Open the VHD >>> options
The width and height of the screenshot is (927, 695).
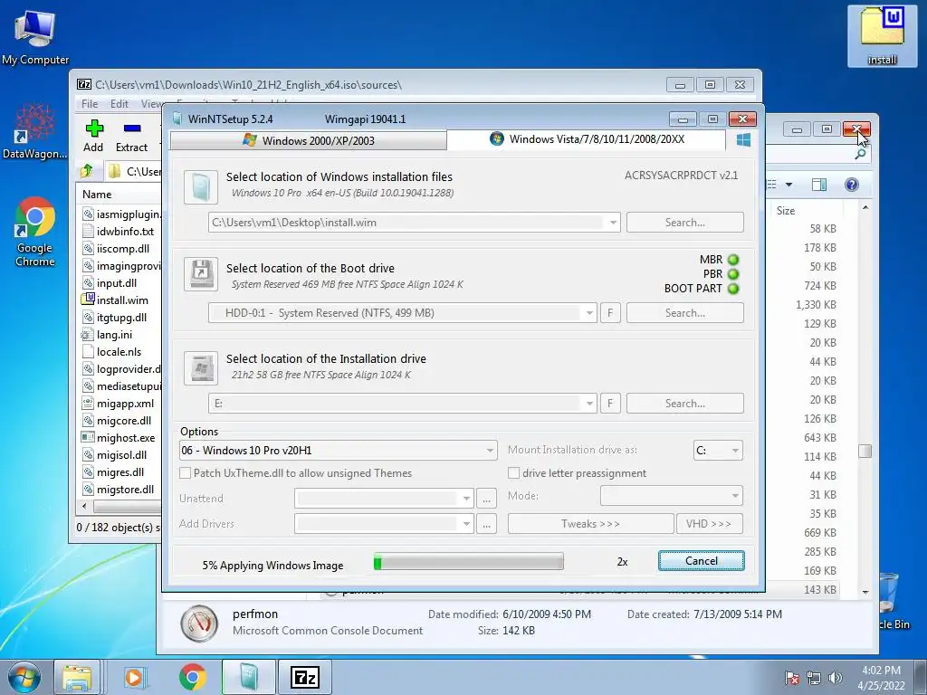708,524
